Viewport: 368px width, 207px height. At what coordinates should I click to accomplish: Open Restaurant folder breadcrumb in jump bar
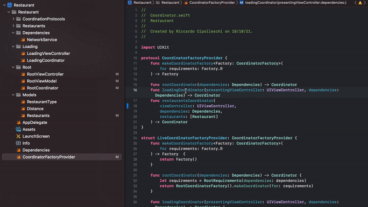[167, 3]
